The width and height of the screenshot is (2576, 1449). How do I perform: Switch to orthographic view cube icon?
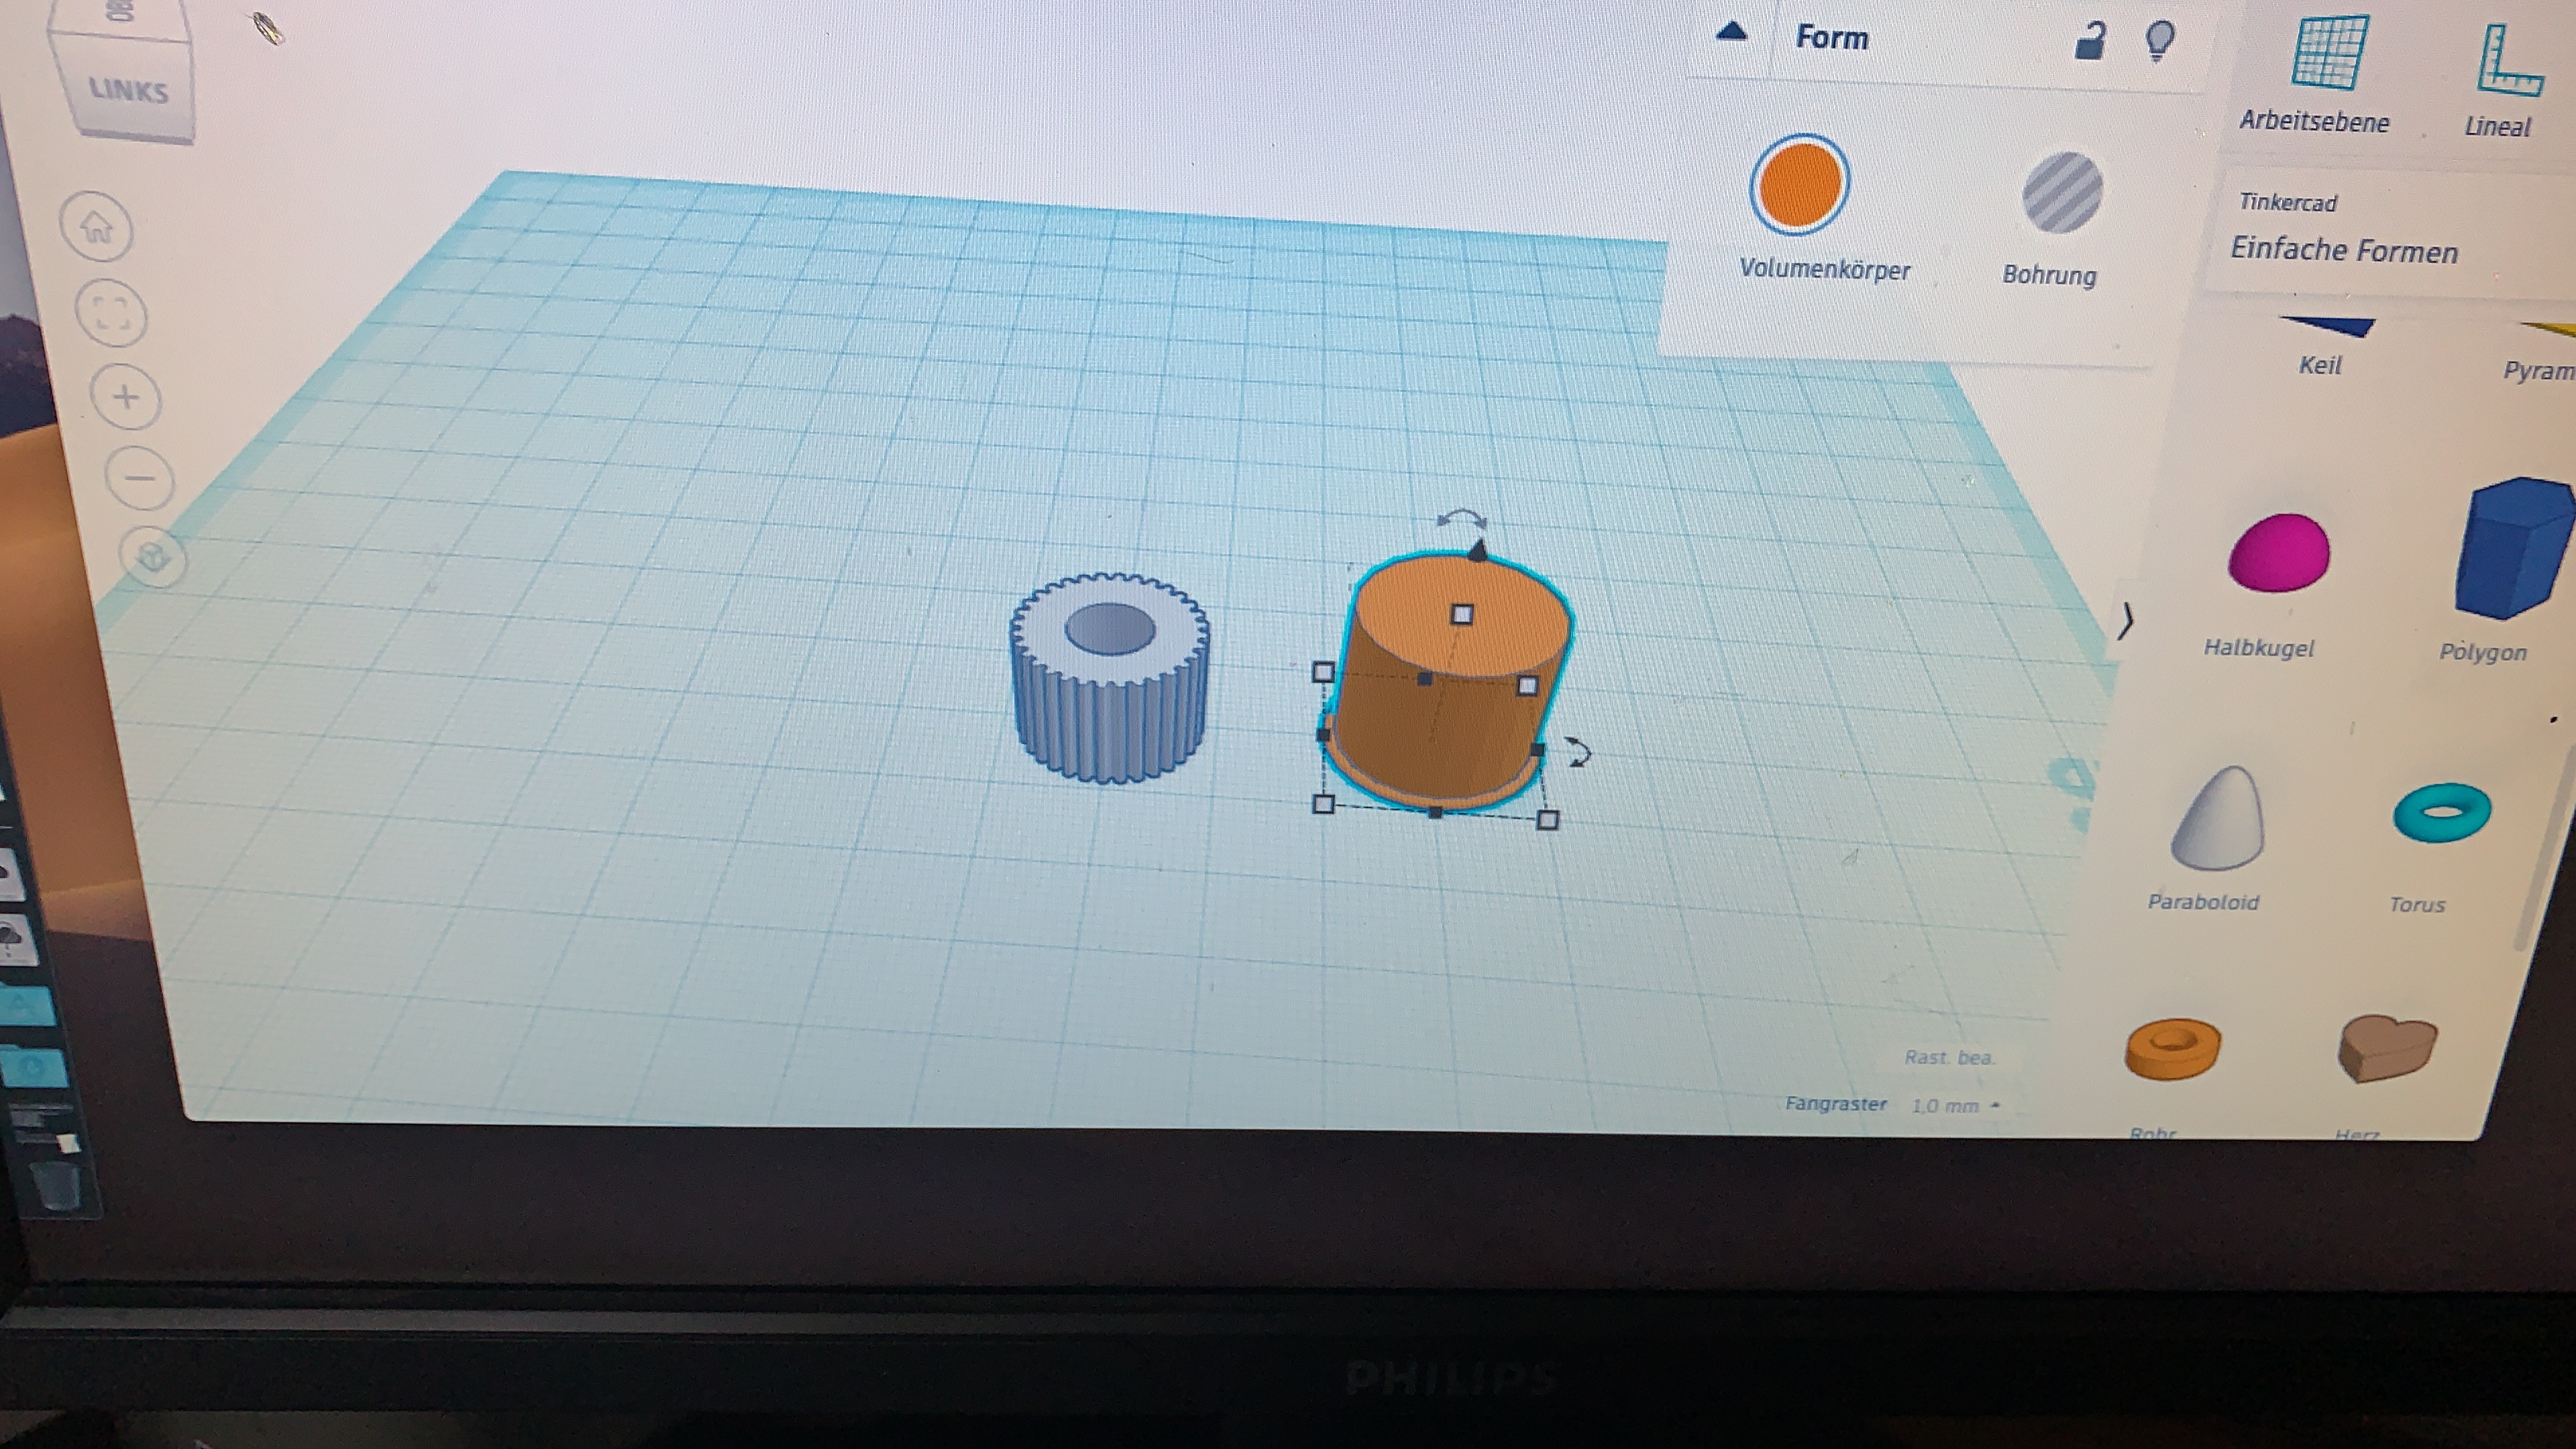[152, 556]
